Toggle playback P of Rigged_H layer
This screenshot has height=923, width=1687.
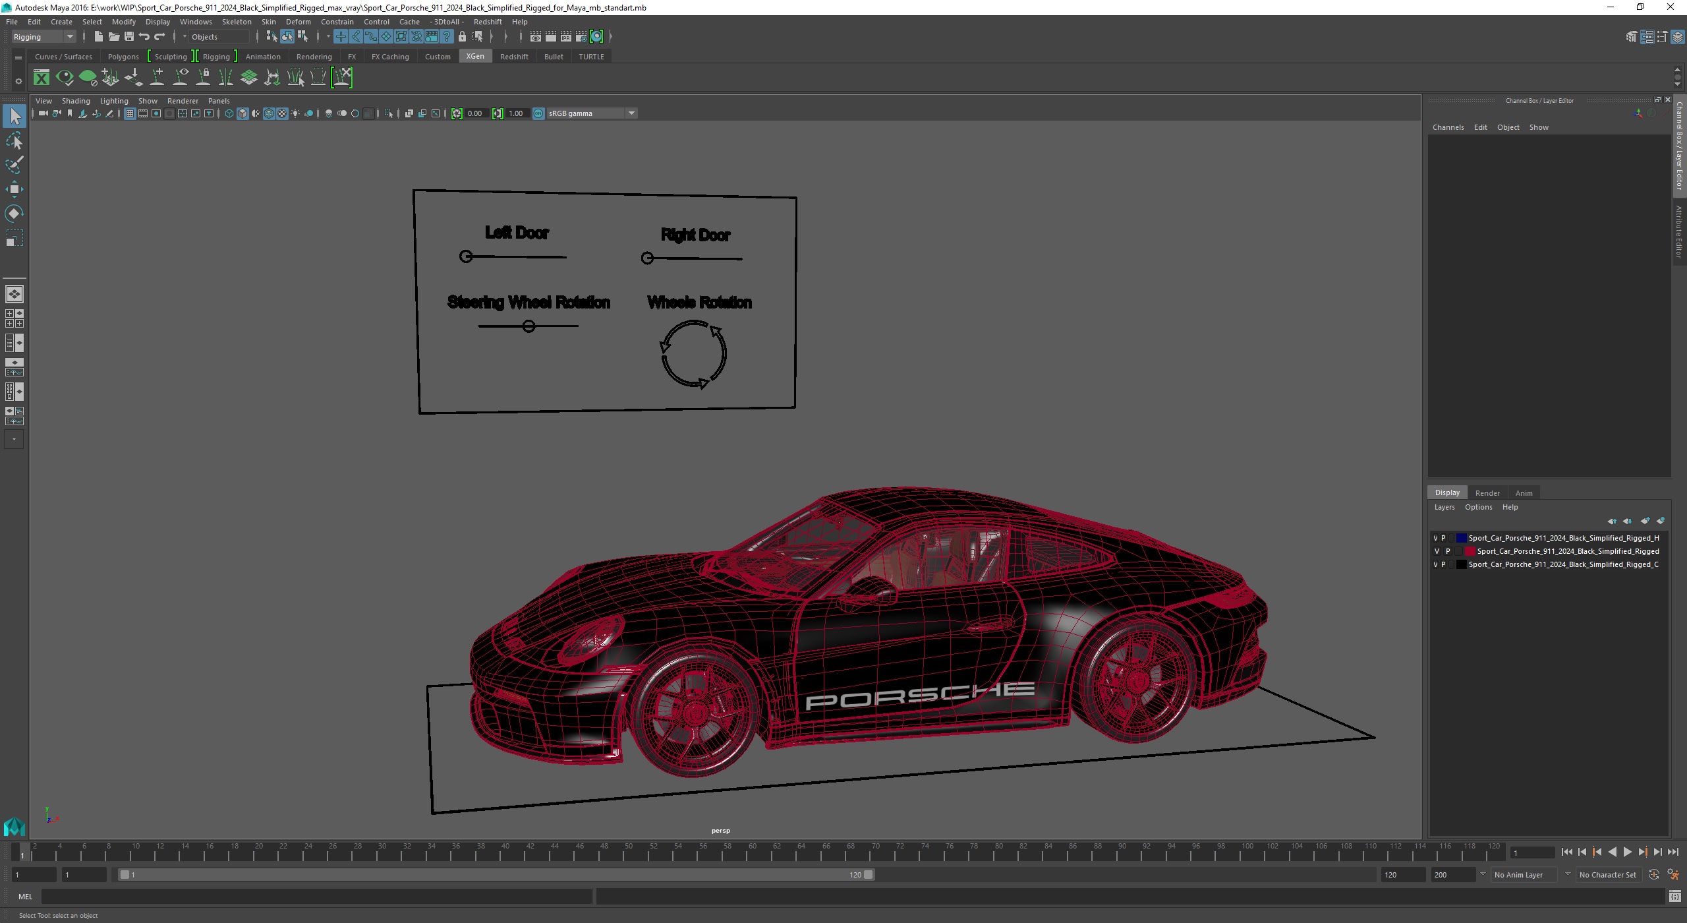[x=1443, y=538]
